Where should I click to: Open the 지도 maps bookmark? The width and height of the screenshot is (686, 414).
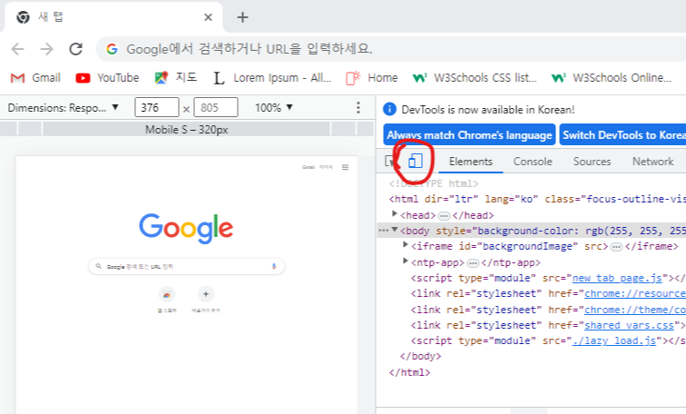pyautogui.click(x=175, y=78)
